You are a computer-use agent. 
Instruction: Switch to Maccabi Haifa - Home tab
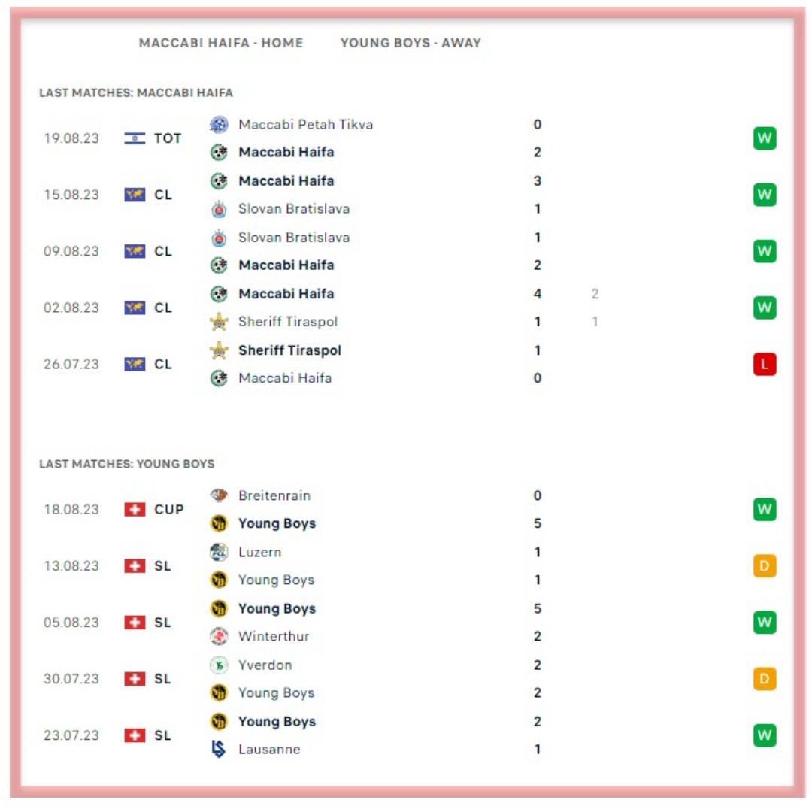(221, 43)
